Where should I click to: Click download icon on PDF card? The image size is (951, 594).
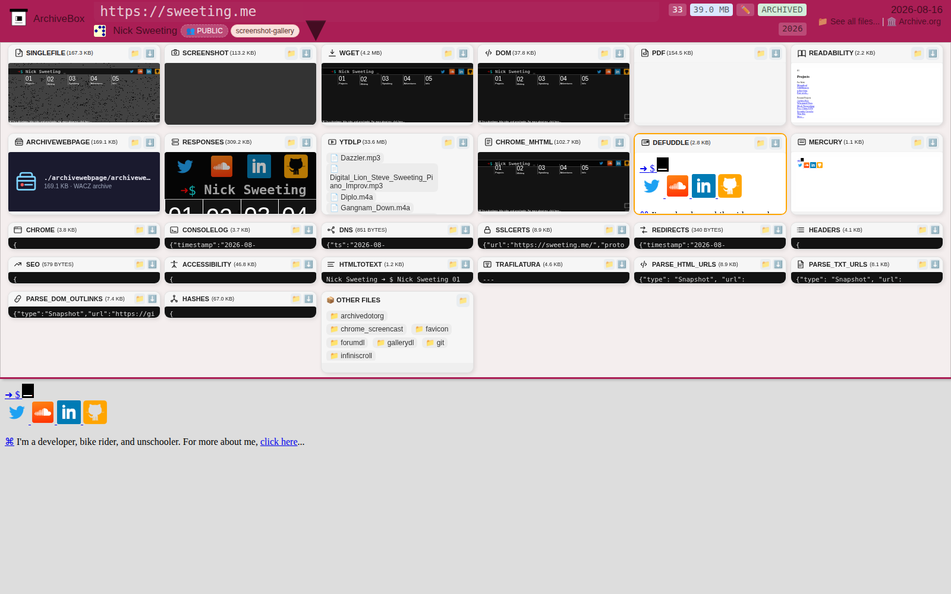(776, 53)
